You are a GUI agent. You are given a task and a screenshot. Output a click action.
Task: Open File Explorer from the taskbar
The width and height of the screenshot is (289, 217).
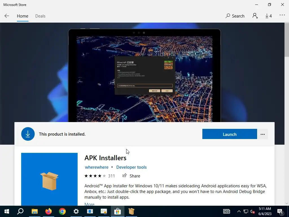[x=34, y=211]
